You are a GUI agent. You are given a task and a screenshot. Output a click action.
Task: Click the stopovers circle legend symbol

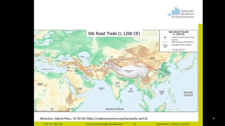164,39
